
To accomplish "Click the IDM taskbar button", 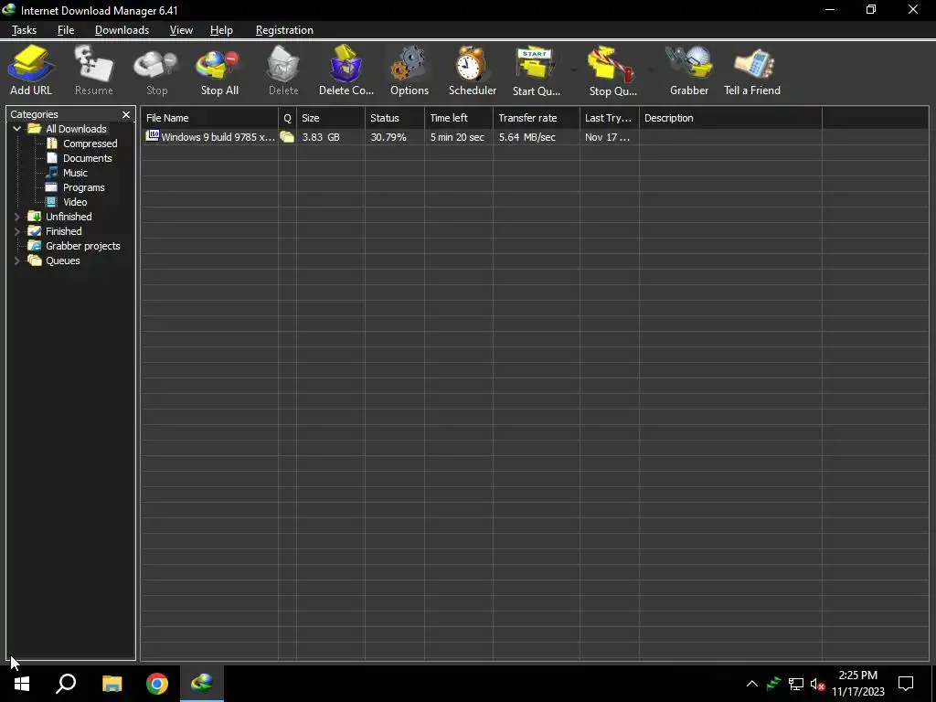I will (202, 684).
